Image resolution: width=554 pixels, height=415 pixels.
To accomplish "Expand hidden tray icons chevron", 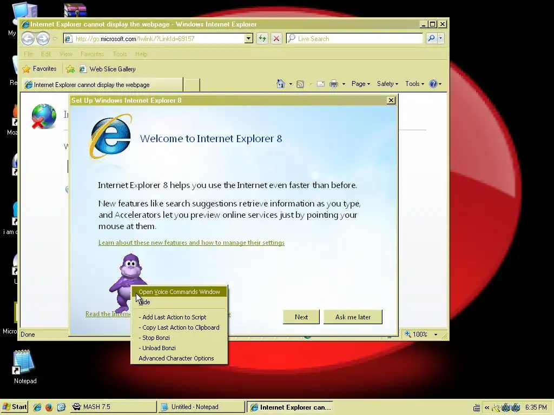I will coord(487,407).
